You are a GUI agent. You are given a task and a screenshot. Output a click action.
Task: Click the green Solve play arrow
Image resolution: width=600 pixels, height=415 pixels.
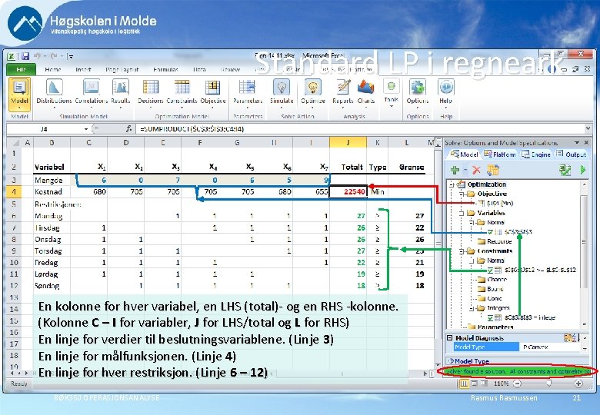(x=583, y=170)
